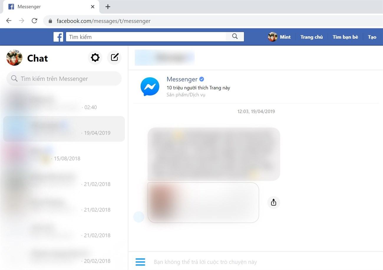Open a new browser tab with plus
This screenshot has width=383, height=270.
coord(108,6)
